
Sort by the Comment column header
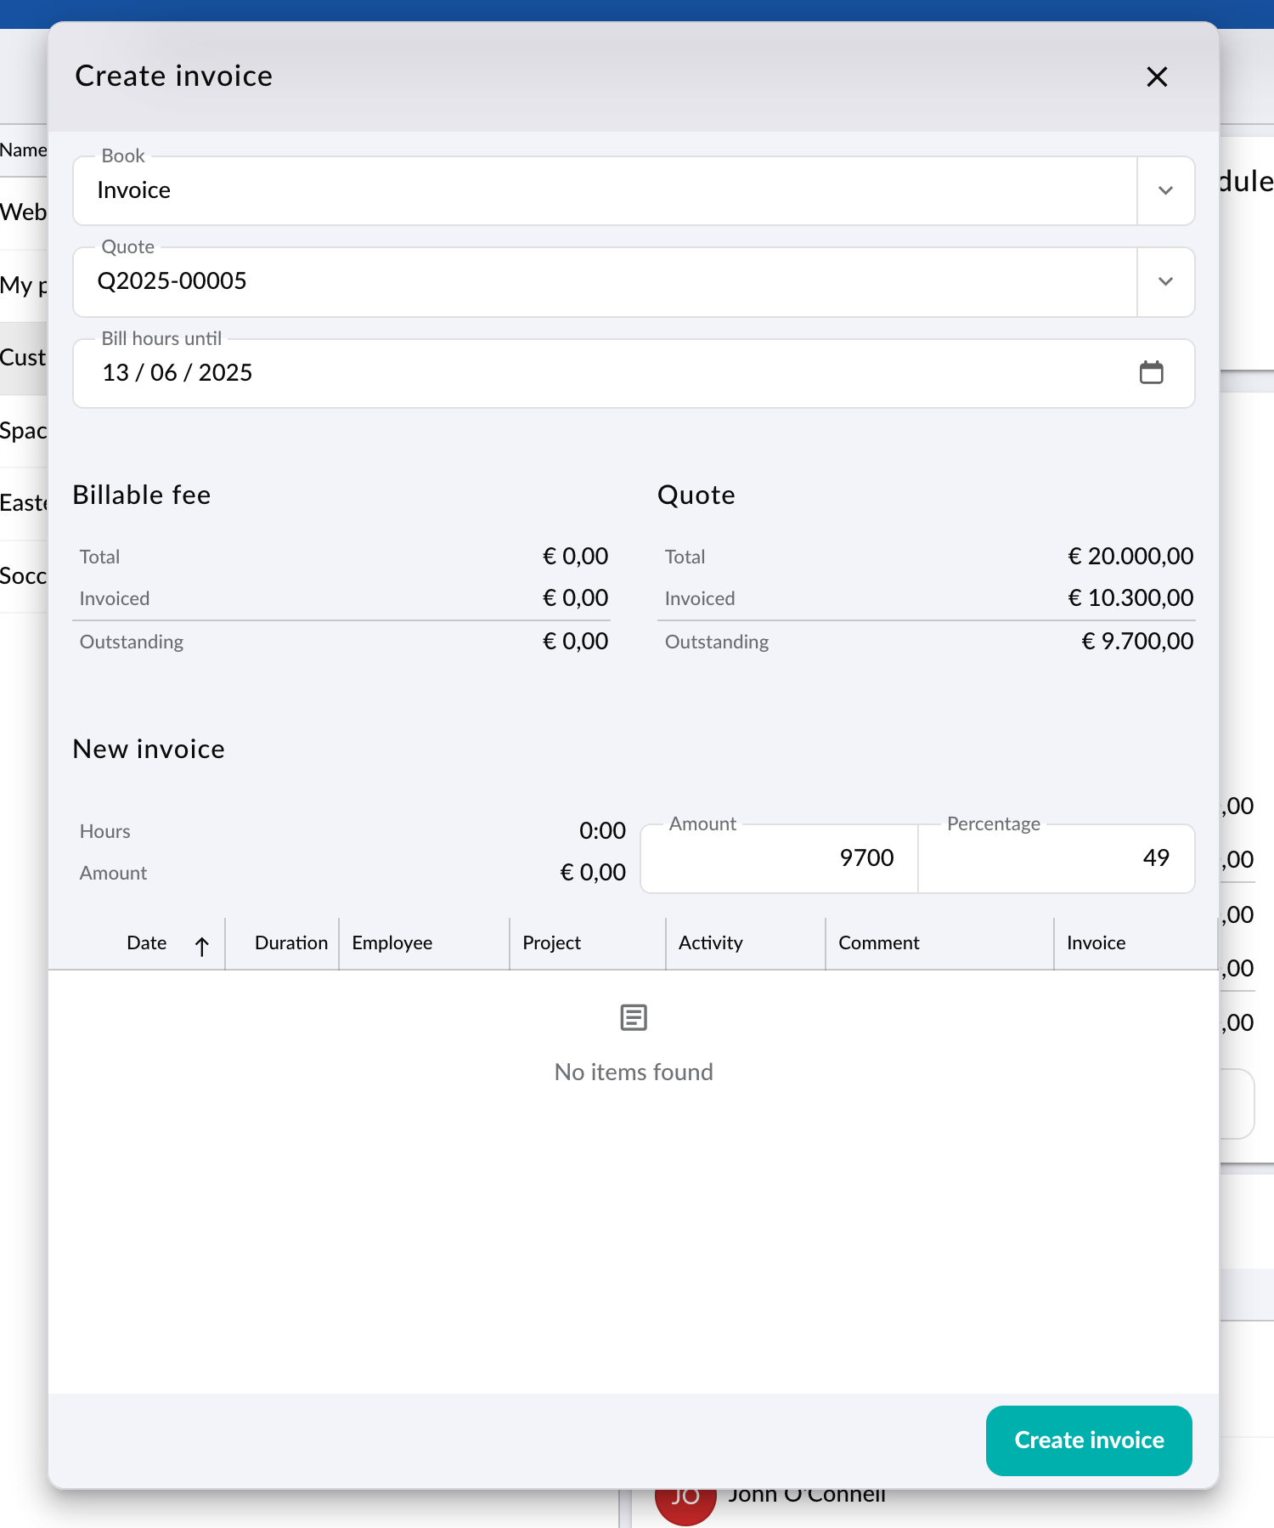point(878,942)
